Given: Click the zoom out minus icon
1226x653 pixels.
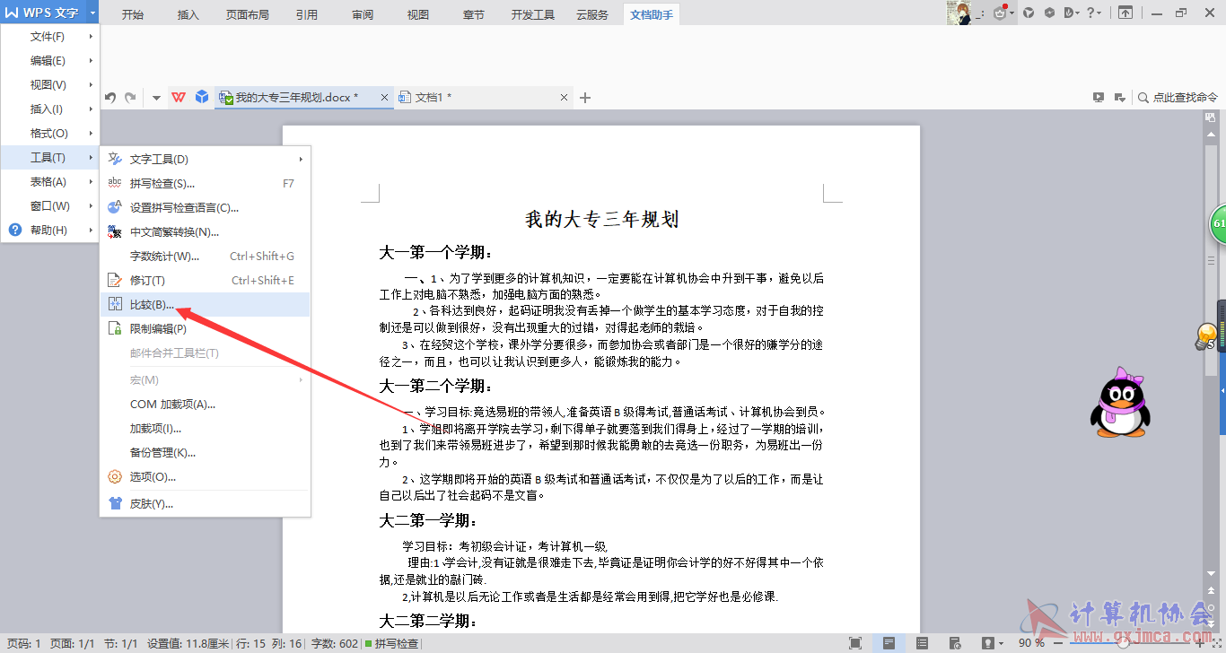Looking at the screenshot, I should click(1058, 643).
